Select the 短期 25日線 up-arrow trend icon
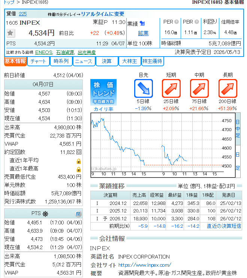The image size is (247, 278). coord(171,88)
